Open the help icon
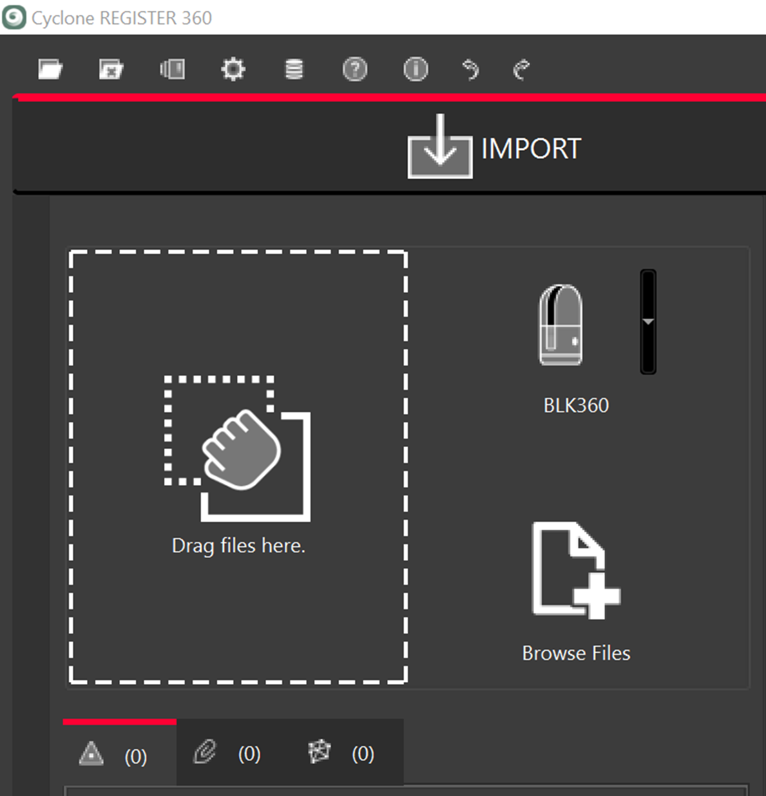This screenshot has height=796, width=766. [x=354, y=69]
